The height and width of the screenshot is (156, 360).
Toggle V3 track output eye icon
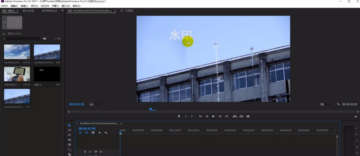(101, 152)
